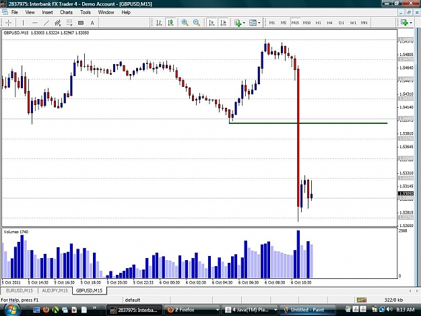Click the chart document icon left of File
This screenshot has height=316, width=421.
pos(5,12)
